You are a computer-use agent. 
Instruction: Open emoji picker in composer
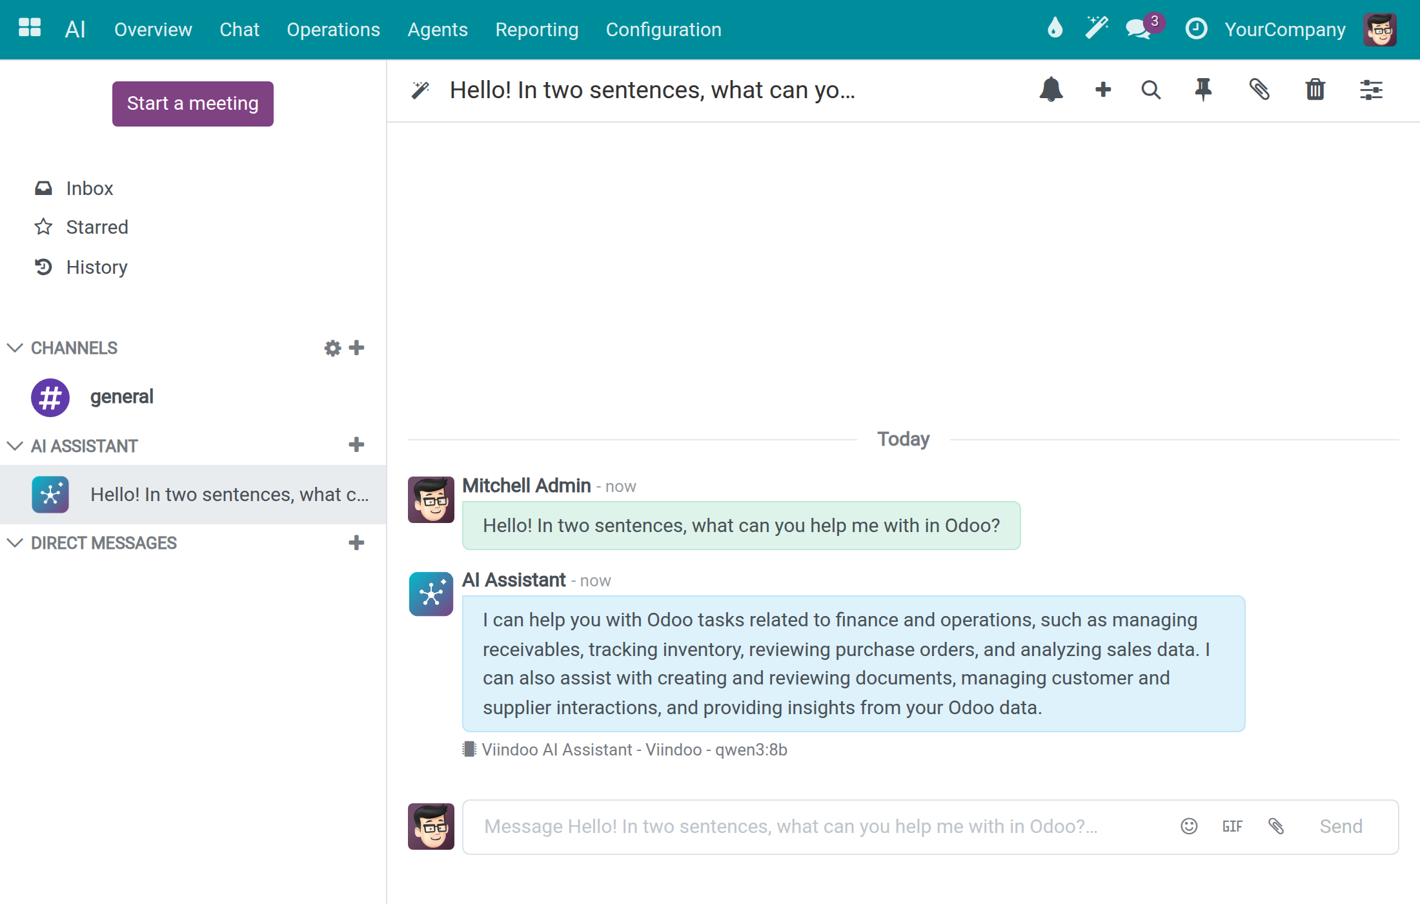(1189, 826)
